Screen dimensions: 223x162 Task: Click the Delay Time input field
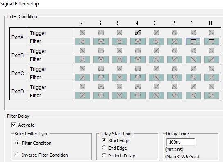181,142
